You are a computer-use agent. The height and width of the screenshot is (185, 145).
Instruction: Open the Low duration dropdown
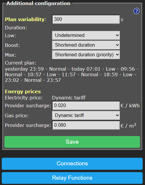point(86,35)
